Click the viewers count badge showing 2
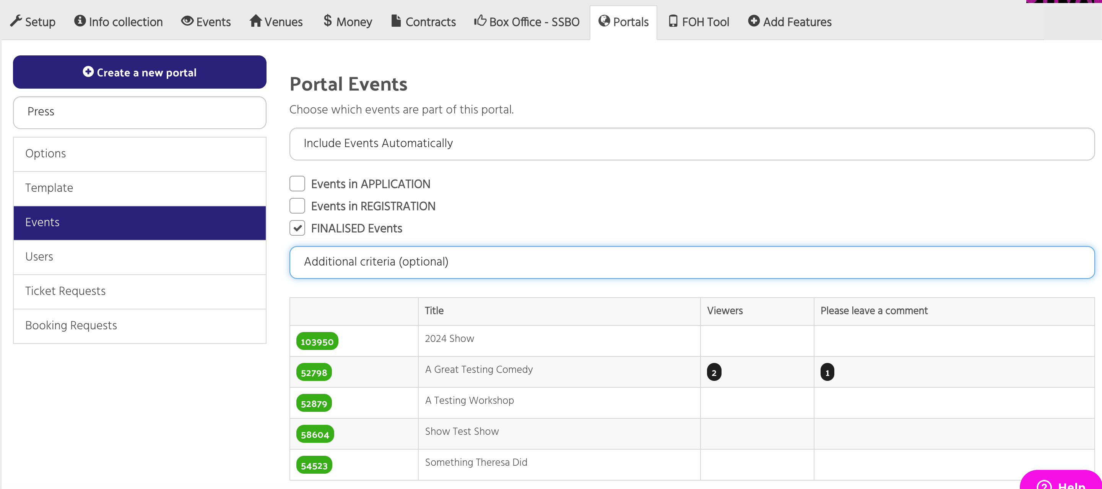 click(x=714, y=372)
